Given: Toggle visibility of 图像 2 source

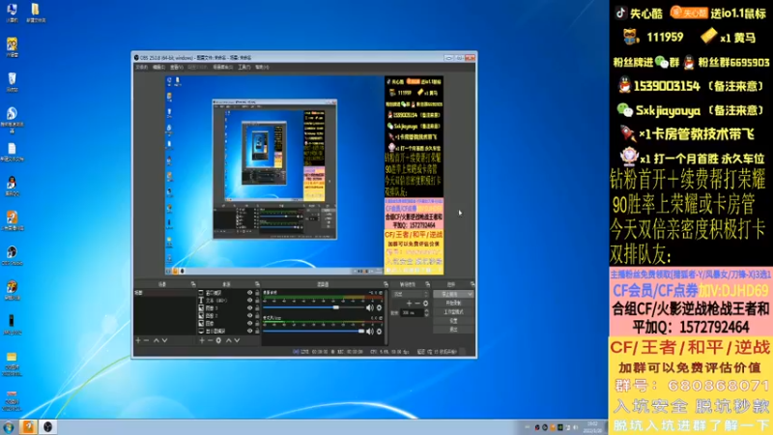Looking at the screenshot, I should (249, 316).
